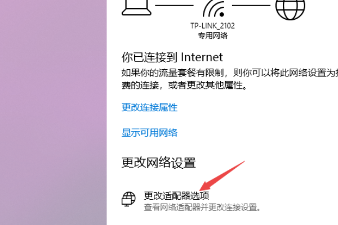Viewport: 338px width, 225px height.
Task: Select the TP-LINK_2102 network name
Action: (x=212, y=26)
